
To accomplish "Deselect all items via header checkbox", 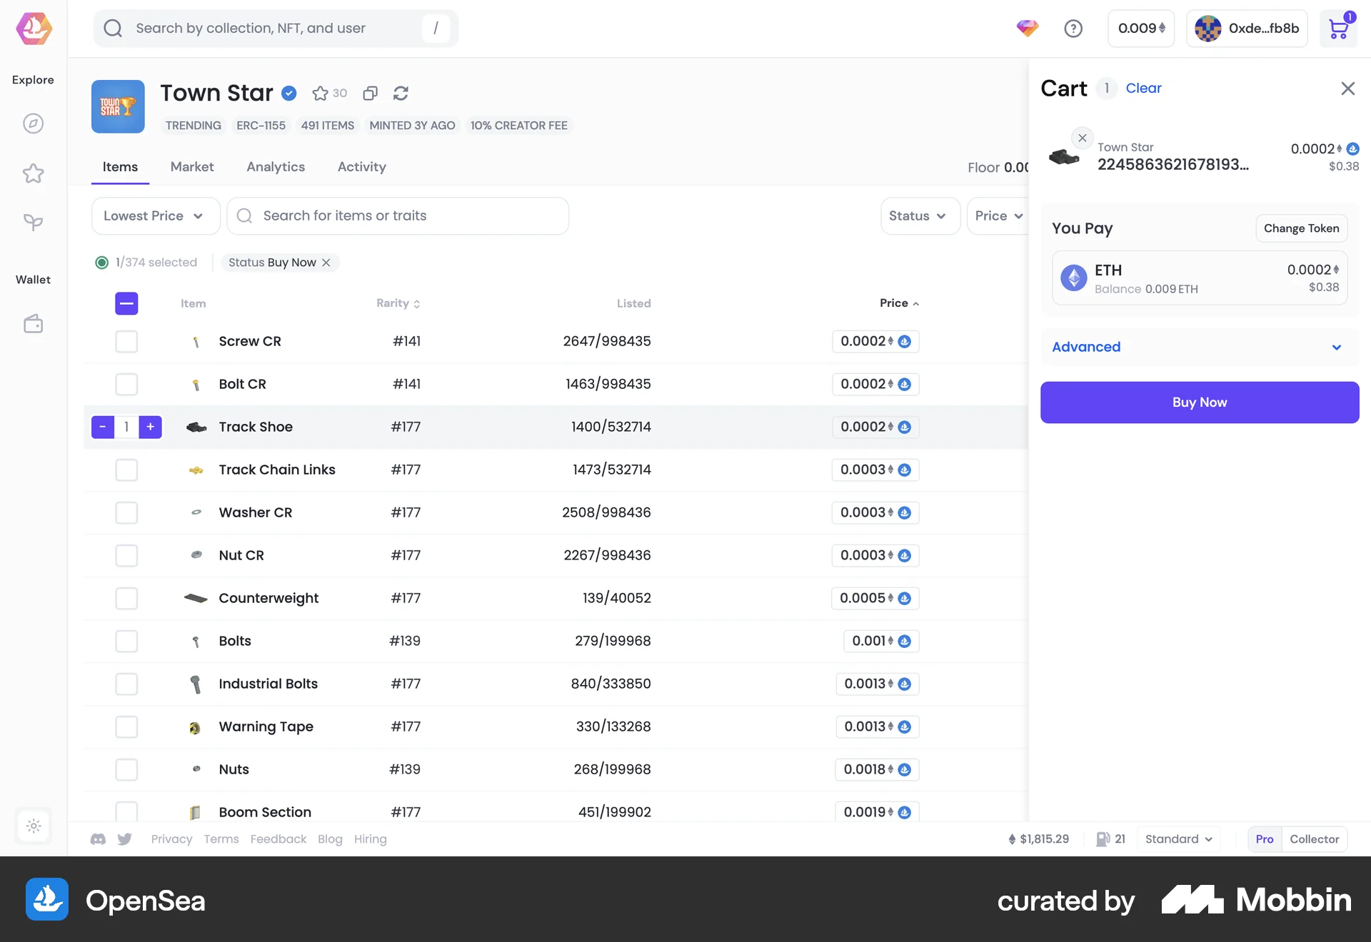I will point(126,303).
